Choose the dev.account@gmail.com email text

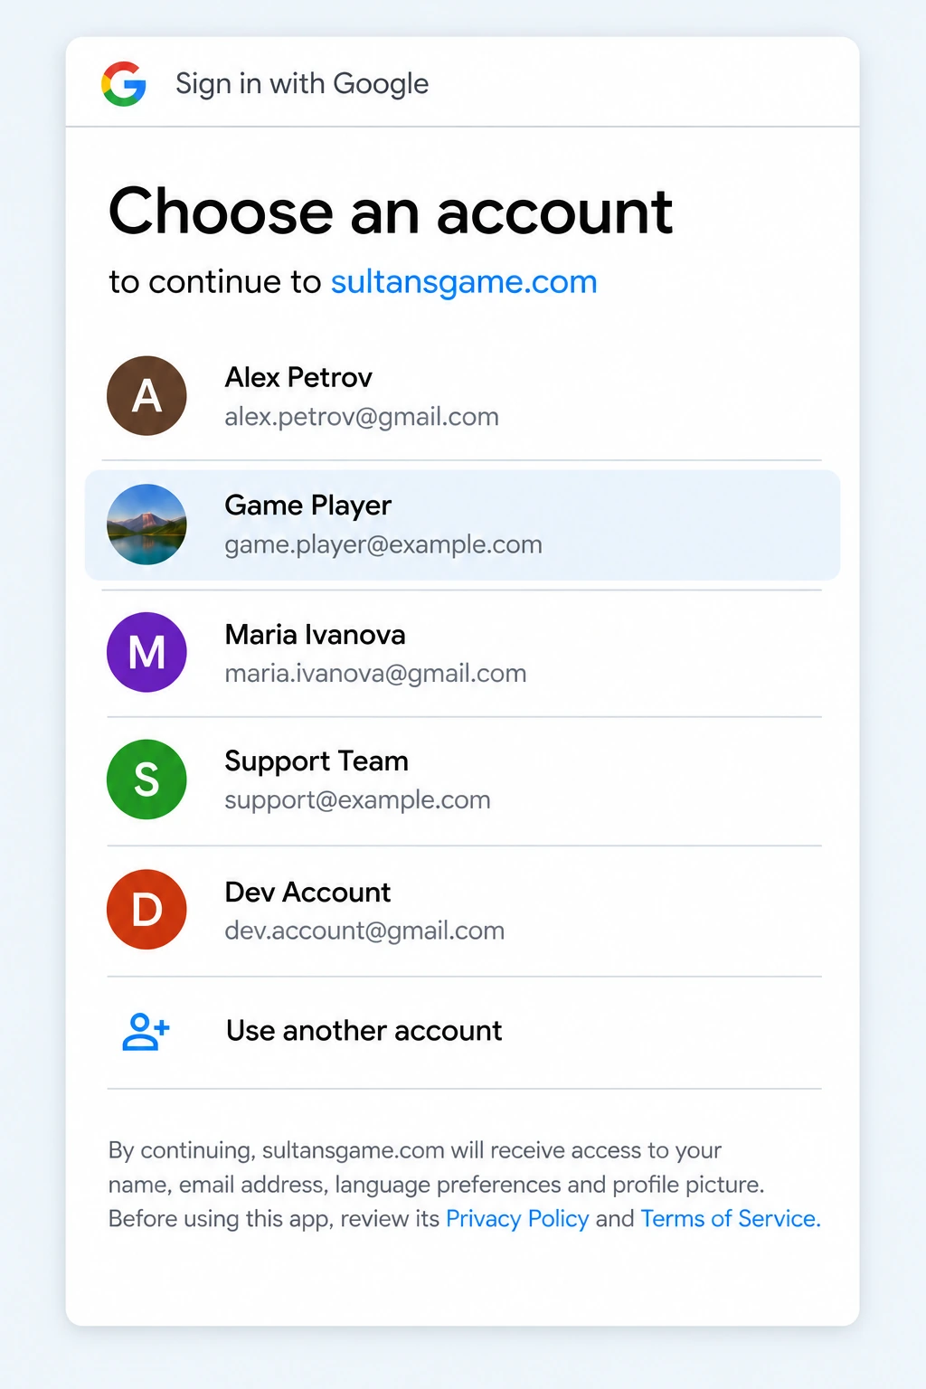point(364,931)
